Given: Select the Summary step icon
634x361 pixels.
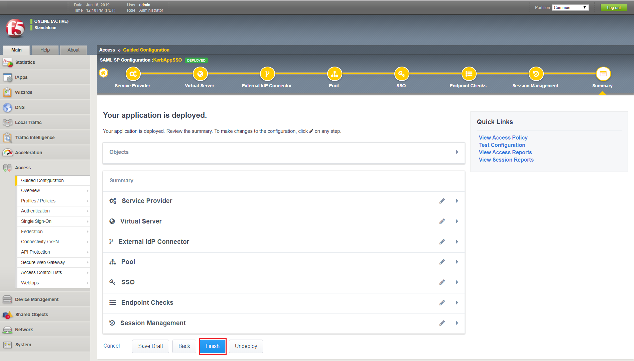Looking at the screenshot, I should tap(603, 74).
